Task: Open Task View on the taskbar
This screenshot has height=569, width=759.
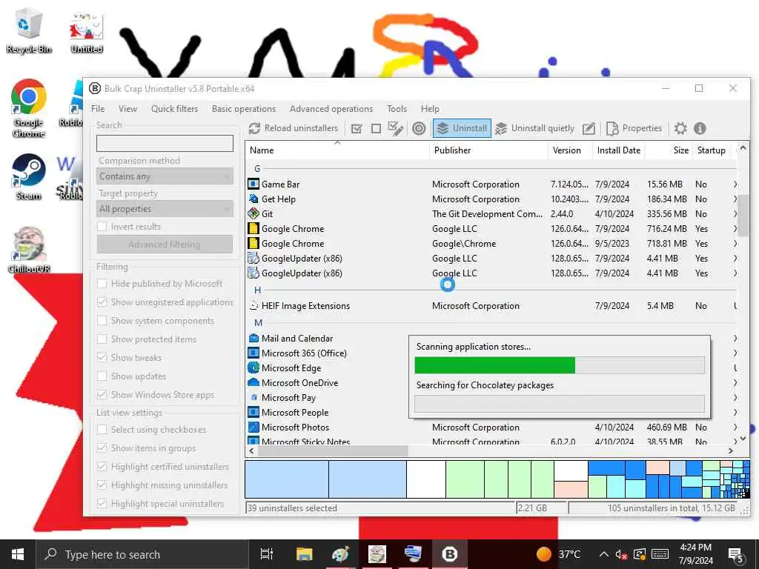Action: click(x=267, y=554)
